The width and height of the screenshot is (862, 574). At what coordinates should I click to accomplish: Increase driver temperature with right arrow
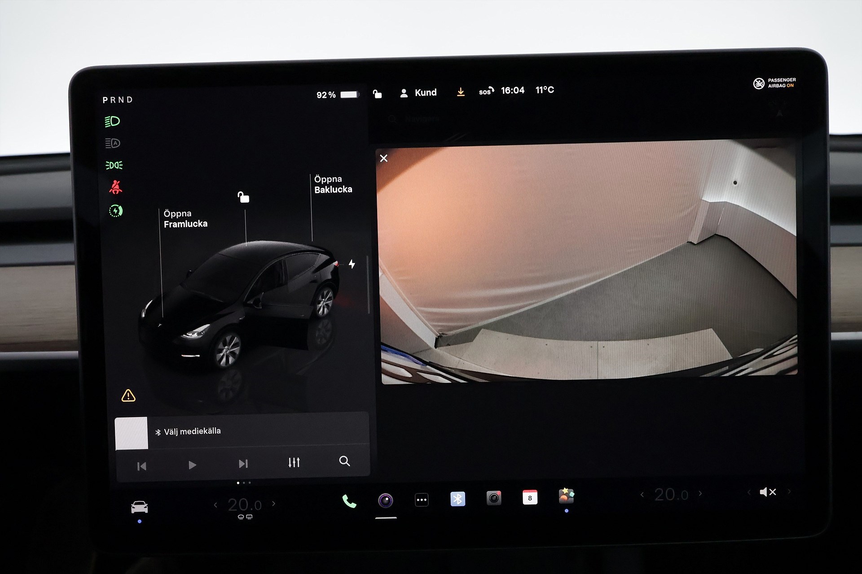[x=273, y=504]
